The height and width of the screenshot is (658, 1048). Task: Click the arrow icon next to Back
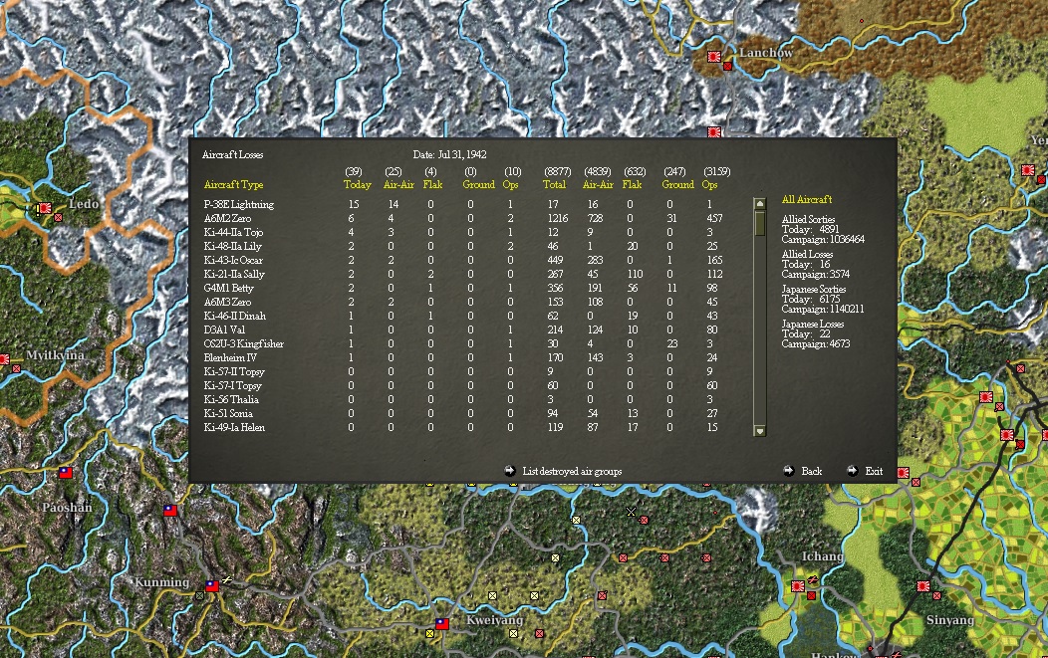point(789,470)
